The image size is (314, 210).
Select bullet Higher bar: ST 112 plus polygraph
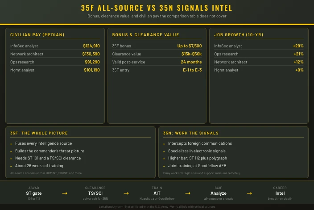click(198, 158)
